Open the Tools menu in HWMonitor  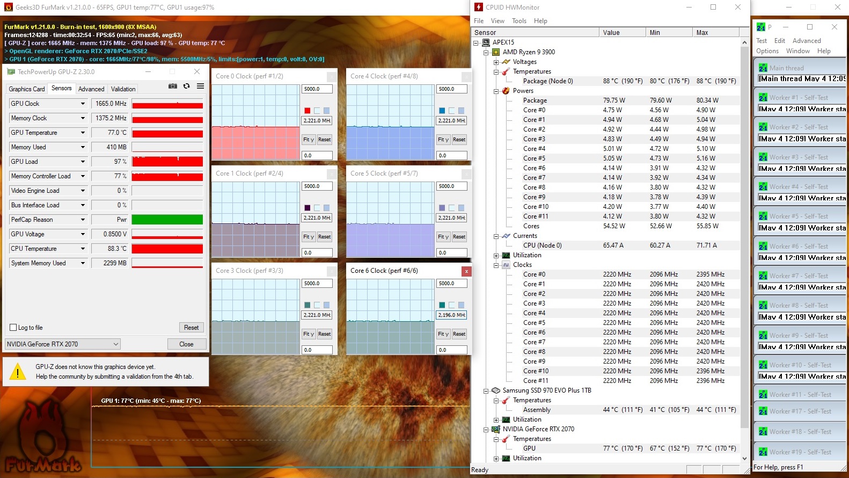pos(519,21)
